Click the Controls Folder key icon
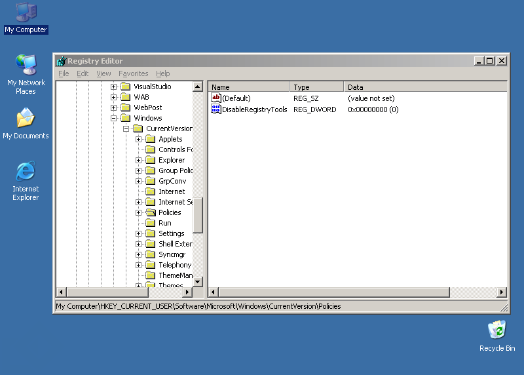 (151, 149)
